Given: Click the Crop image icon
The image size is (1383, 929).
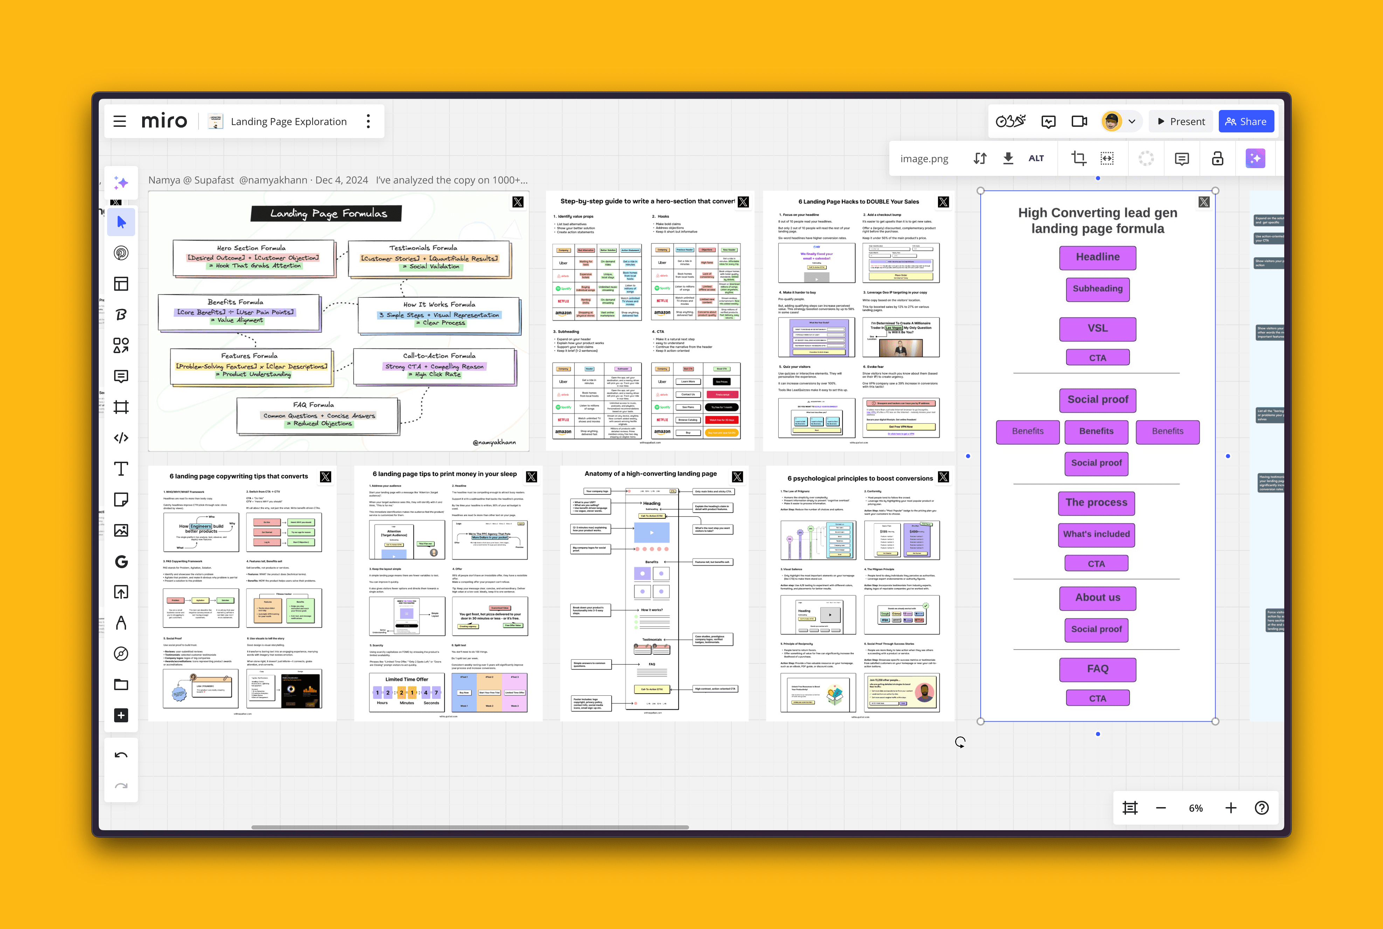Looking at the screenshot, I should (1078, 158).
